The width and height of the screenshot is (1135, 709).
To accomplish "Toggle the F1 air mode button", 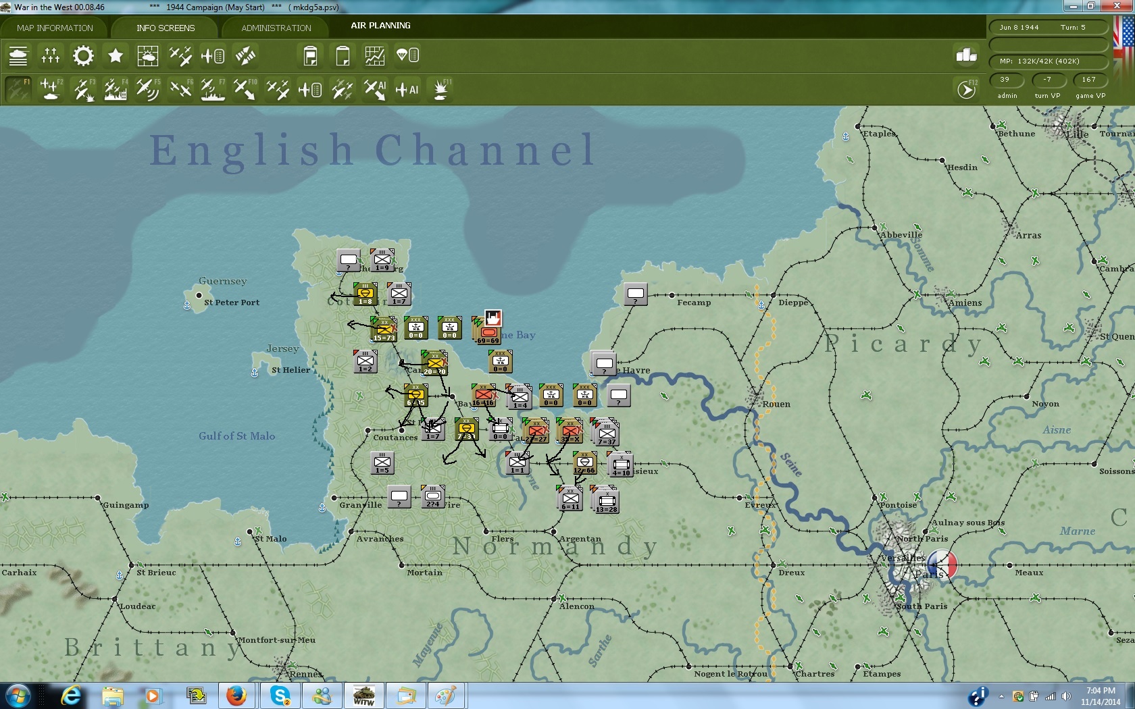I will [x=18, y=89].
